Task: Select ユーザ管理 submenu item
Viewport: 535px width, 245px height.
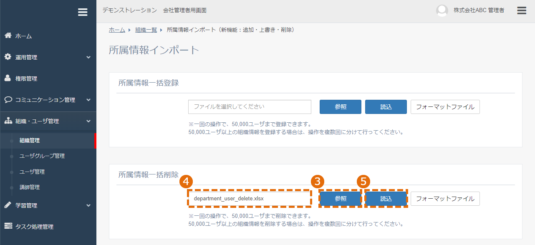Action: coord(32,172)
